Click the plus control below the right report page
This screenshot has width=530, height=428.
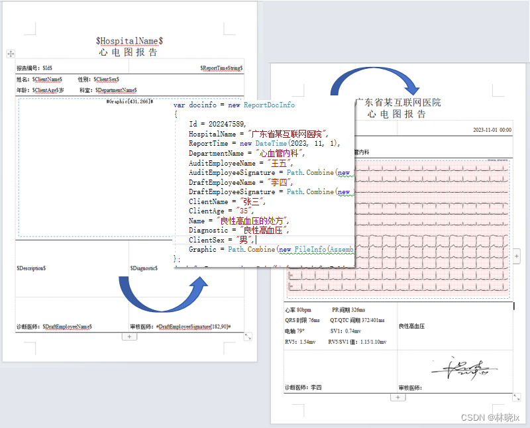(397, 396)
